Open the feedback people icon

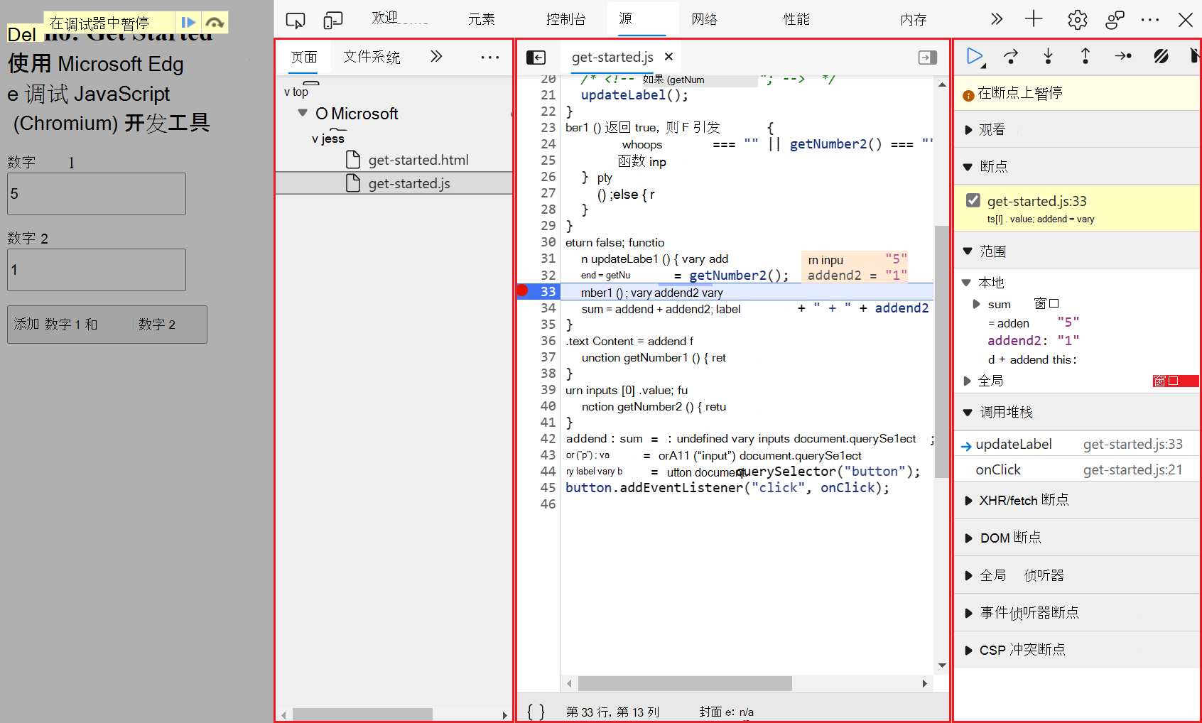1115,20
